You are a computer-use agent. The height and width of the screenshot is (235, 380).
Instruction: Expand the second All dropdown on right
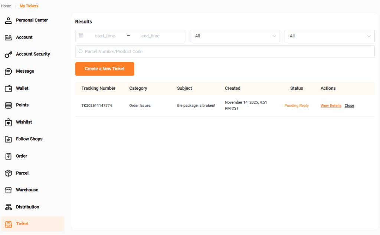[x=329, y=36]
